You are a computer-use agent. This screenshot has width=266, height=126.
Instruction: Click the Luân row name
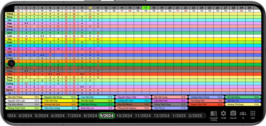[x=10, y=36]
